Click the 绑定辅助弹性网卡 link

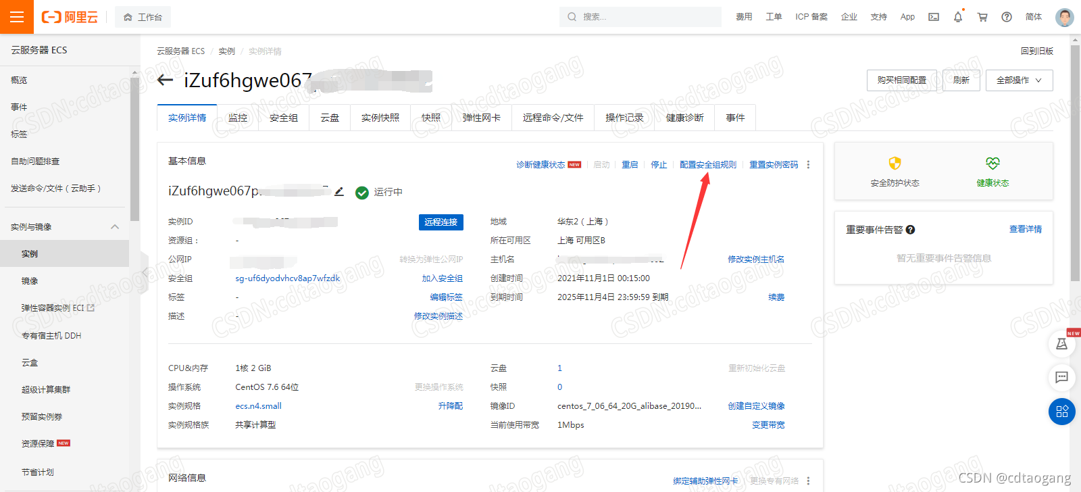[x=705, y=481]
